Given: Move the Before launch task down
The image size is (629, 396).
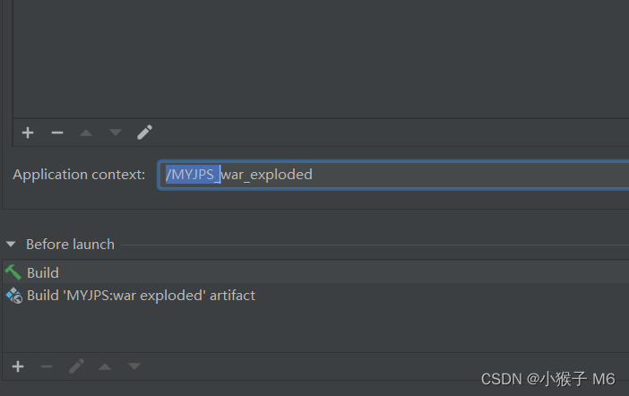Looking at the screenshot, I should 134,366.
